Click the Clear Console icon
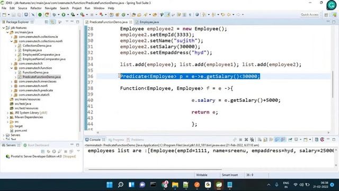Image resolution: width=339 pixels, height=191 pixels. 260,140
